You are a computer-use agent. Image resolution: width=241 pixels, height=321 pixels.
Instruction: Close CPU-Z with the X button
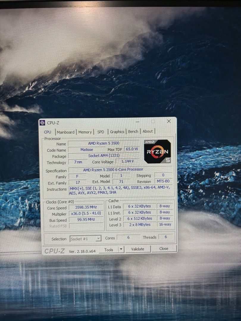169,121
